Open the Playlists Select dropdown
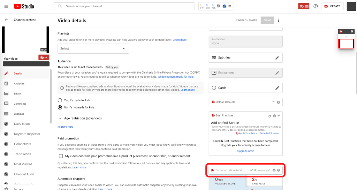Viewport: 357px width, 190px height. [x=93, y=48]
